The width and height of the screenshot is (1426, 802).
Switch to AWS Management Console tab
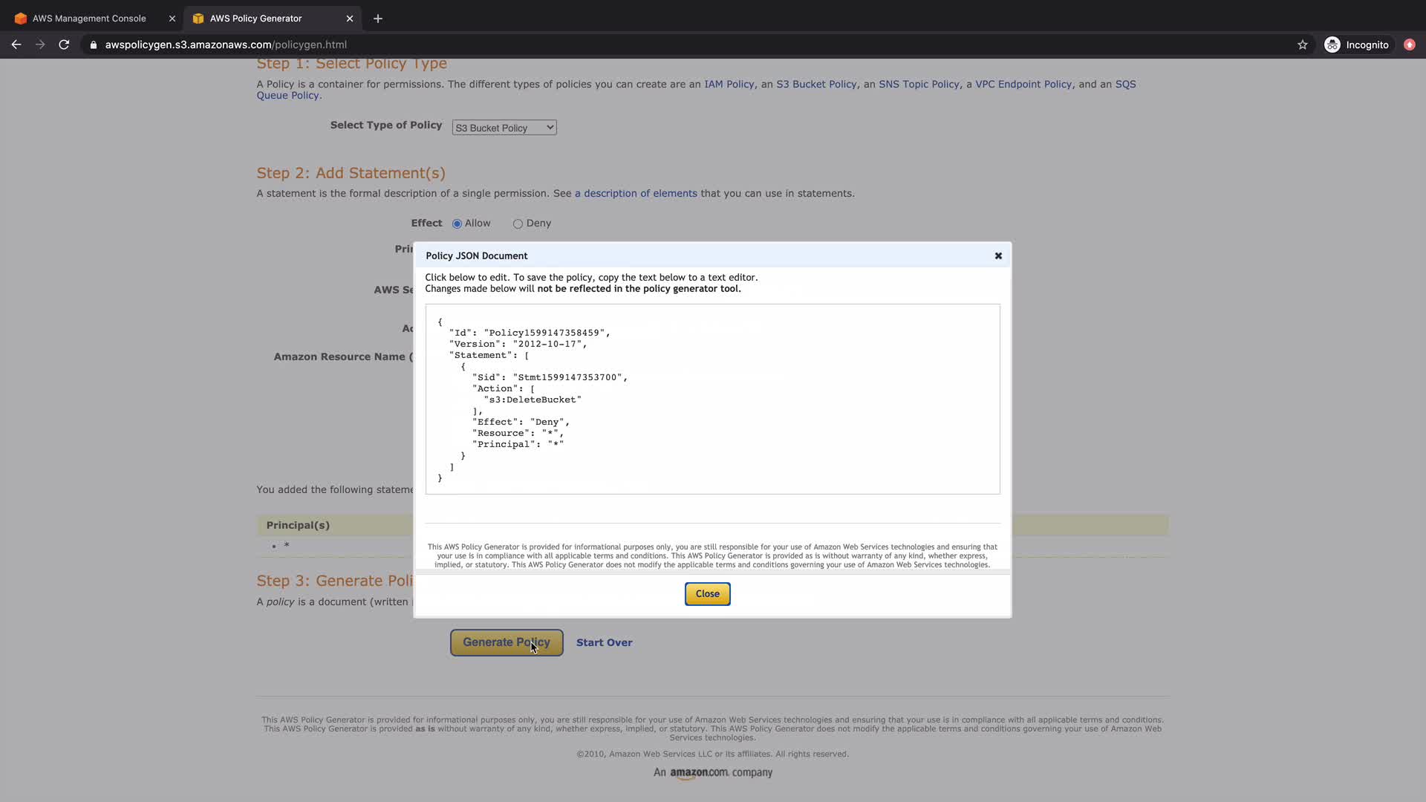89,19
